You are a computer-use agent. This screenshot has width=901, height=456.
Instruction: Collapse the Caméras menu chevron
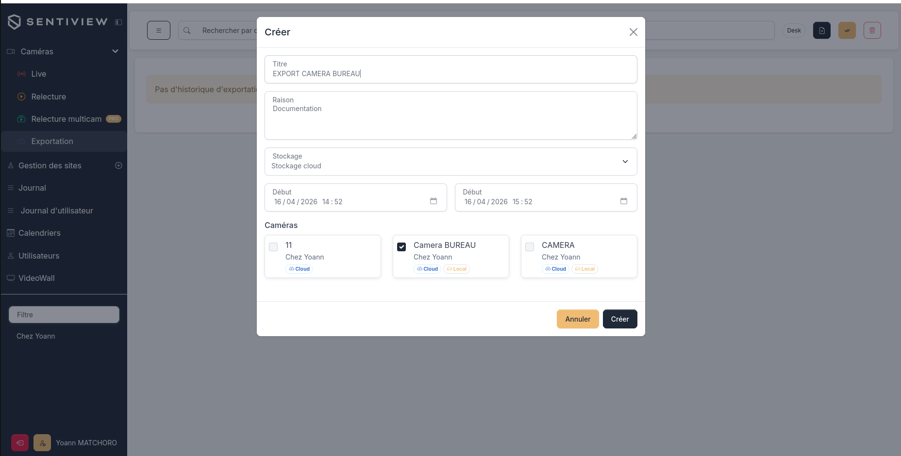(x=116, y=51)
